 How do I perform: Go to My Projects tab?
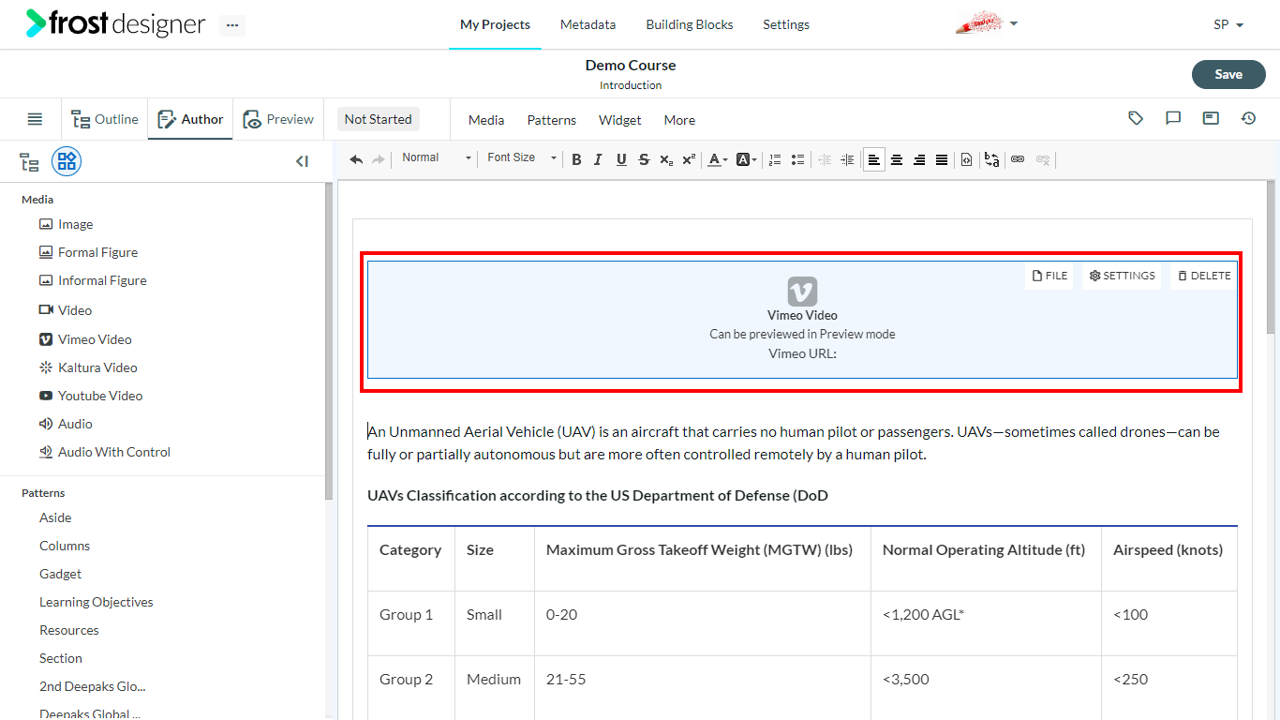click(x=495, y=24)
